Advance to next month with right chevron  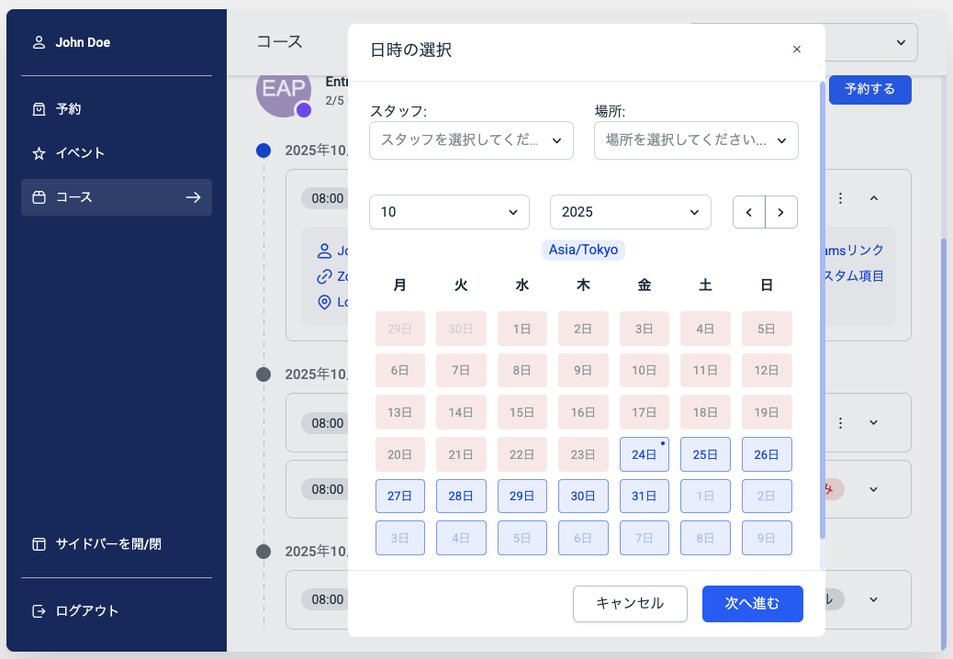click(x=781, y=212)
